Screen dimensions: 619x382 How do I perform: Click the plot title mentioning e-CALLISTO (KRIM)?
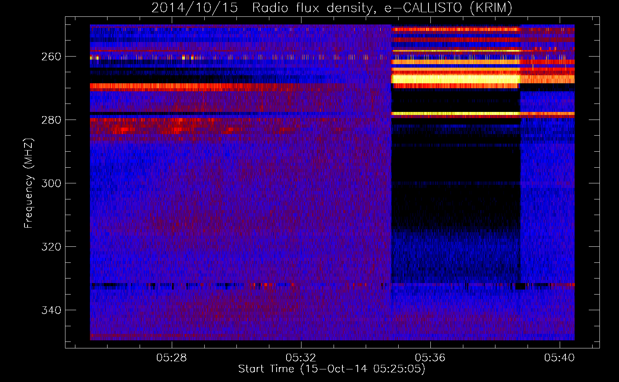(332, 8)
